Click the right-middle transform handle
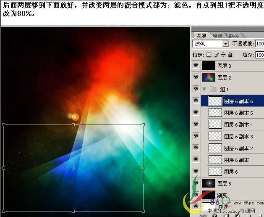Screen dimensions: 264x217 (x=143, y=168)
